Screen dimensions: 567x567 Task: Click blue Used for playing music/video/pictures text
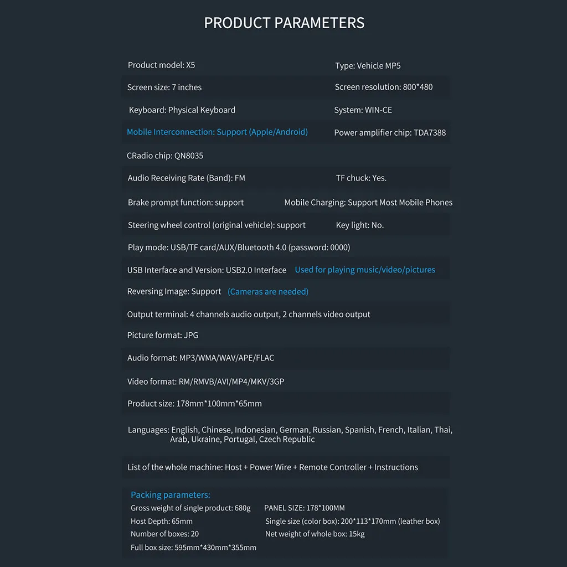(x=365, y=270)
